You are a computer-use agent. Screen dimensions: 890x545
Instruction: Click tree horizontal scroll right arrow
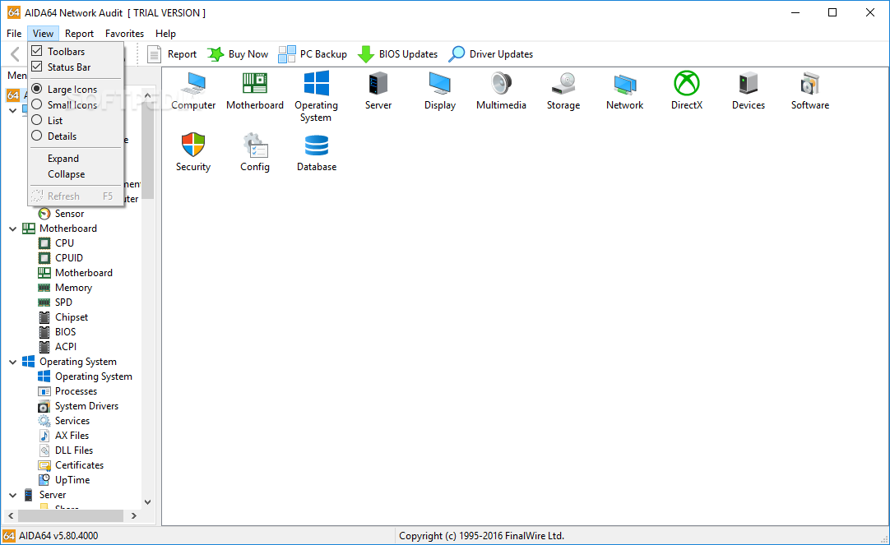click(133, 515)
